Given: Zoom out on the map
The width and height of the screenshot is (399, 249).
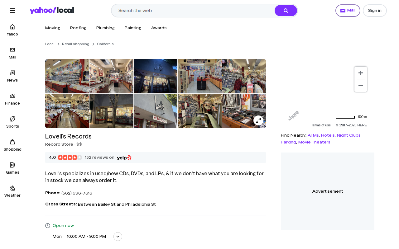Looking at the screenshot, I should click(x=361, y=86).
